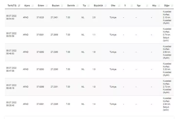Click the Boylam column sort icon
This screenshot has width=178, height=119.
[x=62, y=6]
